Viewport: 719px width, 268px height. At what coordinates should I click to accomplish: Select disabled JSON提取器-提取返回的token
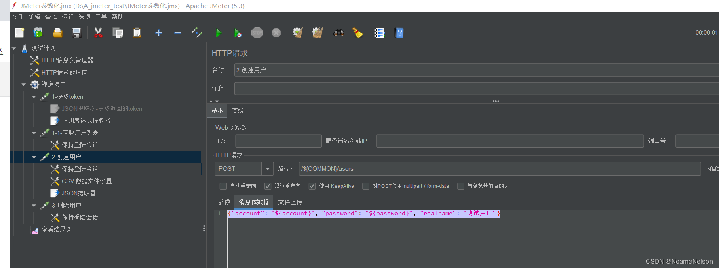click(x=102, y=108)
